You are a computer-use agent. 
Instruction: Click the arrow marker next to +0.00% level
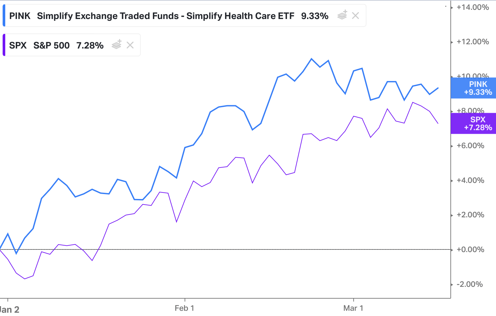452,249
